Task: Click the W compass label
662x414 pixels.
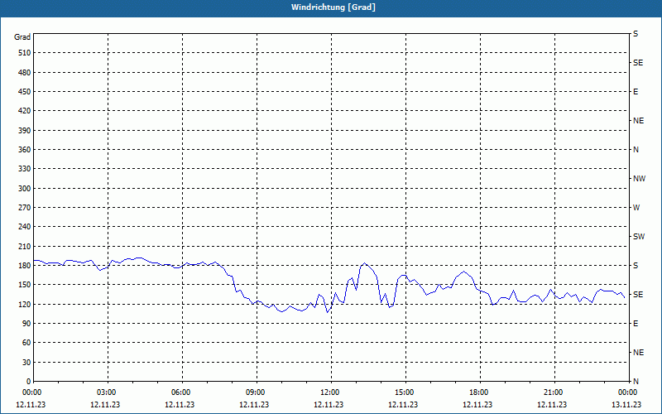Action: pyautogui.click(x=636, y=208)
